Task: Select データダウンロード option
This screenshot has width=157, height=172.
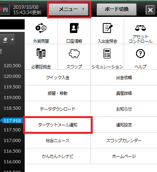Action: click(x=58, y=109)
